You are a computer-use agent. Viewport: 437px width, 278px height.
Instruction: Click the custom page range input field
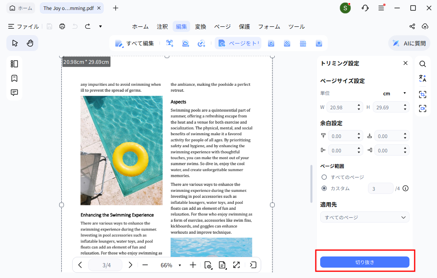(380, 188)
